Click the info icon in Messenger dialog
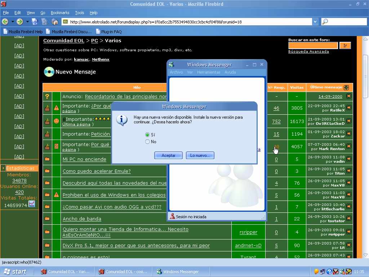The image size is (369, 277). (x=122, y=120)
